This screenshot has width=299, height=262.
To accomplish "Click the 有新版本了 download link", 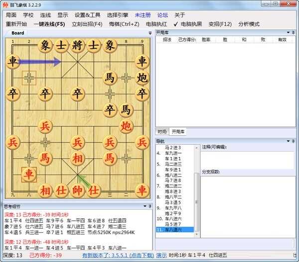I will pyautogui.click(x=118, y=255).
